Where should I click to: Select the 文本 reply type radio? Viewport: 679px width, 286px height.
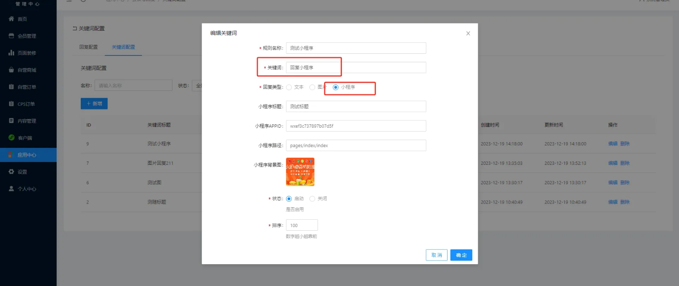pyautogui.click(x=289, y=87)
